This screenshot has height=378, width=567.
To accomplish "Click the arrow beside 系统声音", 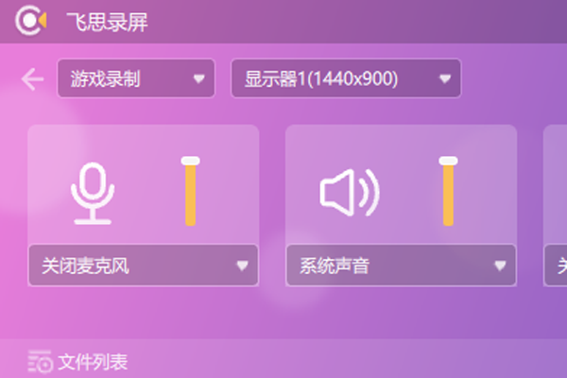I will tap(500, 266).
